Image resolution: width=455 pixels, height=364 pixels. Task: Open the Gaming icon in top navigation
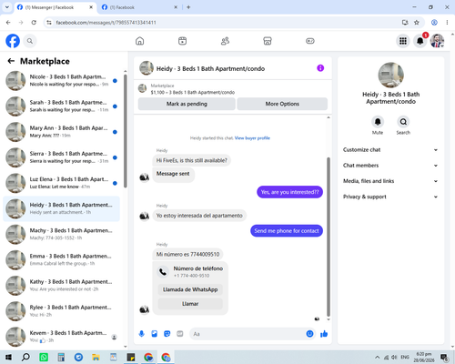point(310,41)
